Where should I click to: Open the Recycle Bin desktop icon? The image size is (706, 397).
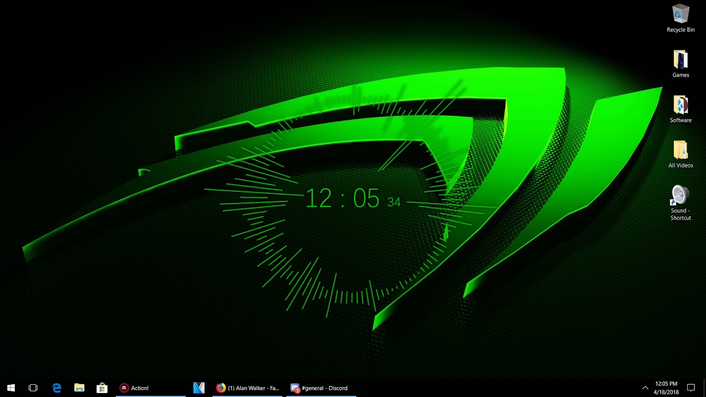point(681,19)
